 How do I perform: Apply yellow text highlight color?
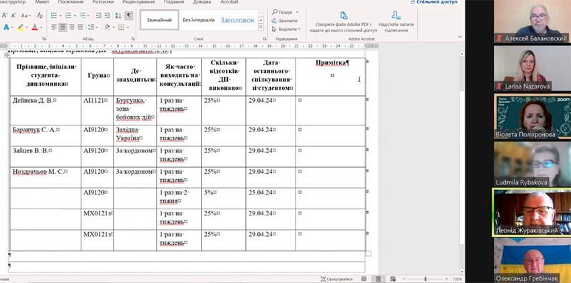20,27
